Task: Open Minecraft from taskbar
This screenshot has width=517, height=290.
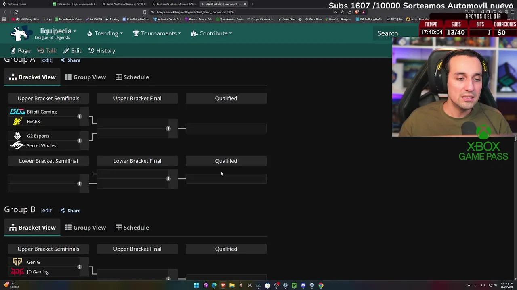Action: point(294,285)
